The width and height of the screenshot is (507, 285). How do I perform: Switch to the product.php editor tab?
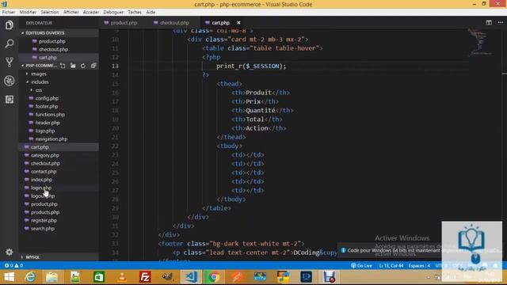tap(124, 23)
